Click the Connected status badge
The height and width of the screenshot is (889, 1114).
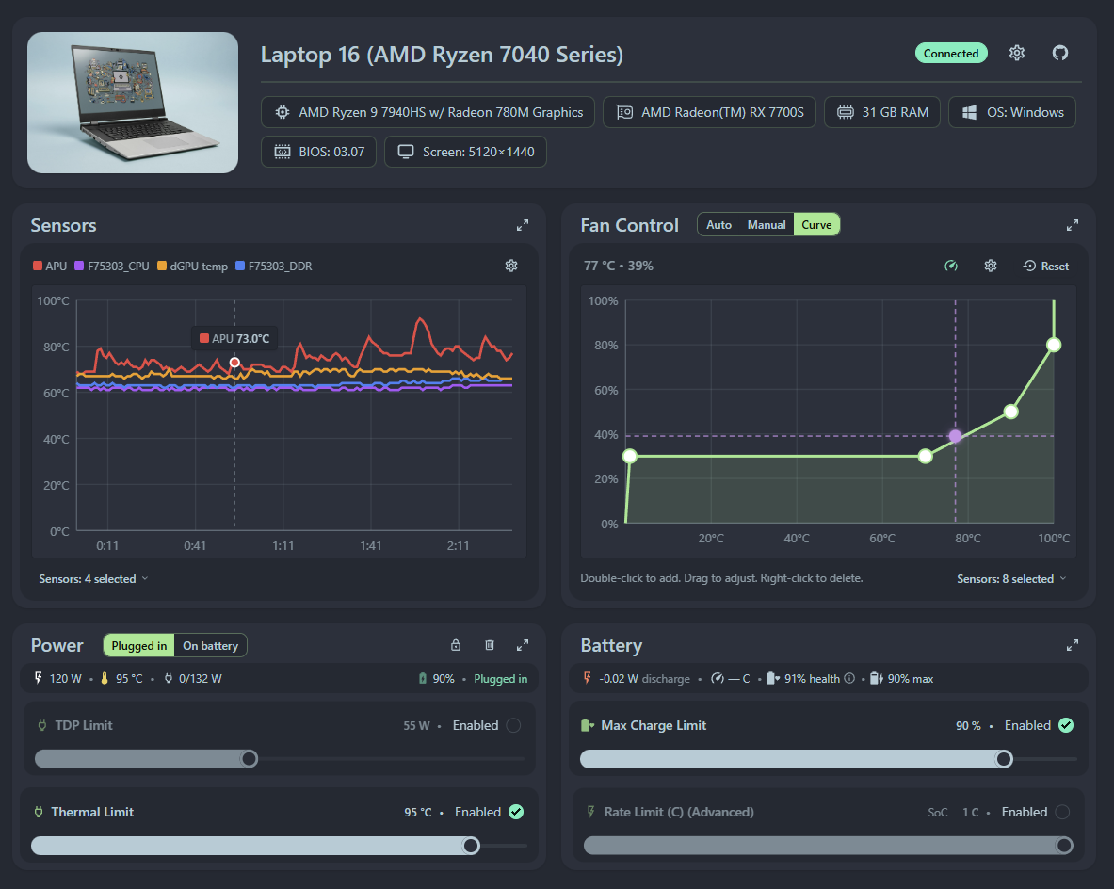coord(950,54)
